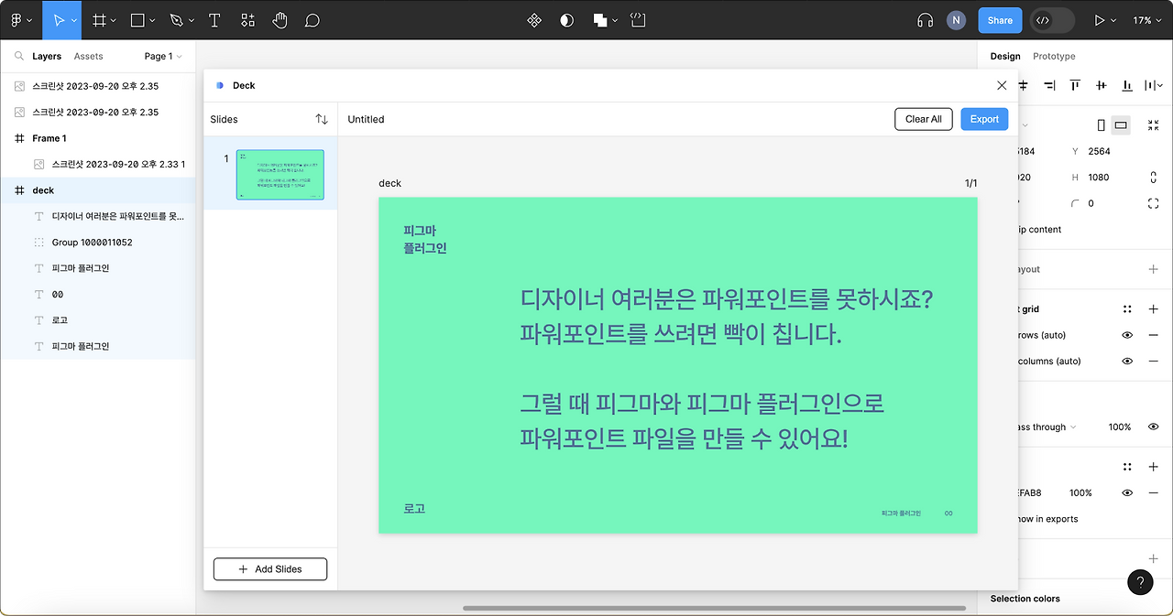Switch to the Design tab
The height and width of the screenshot is (616, 1173).
pos(1005,56)
